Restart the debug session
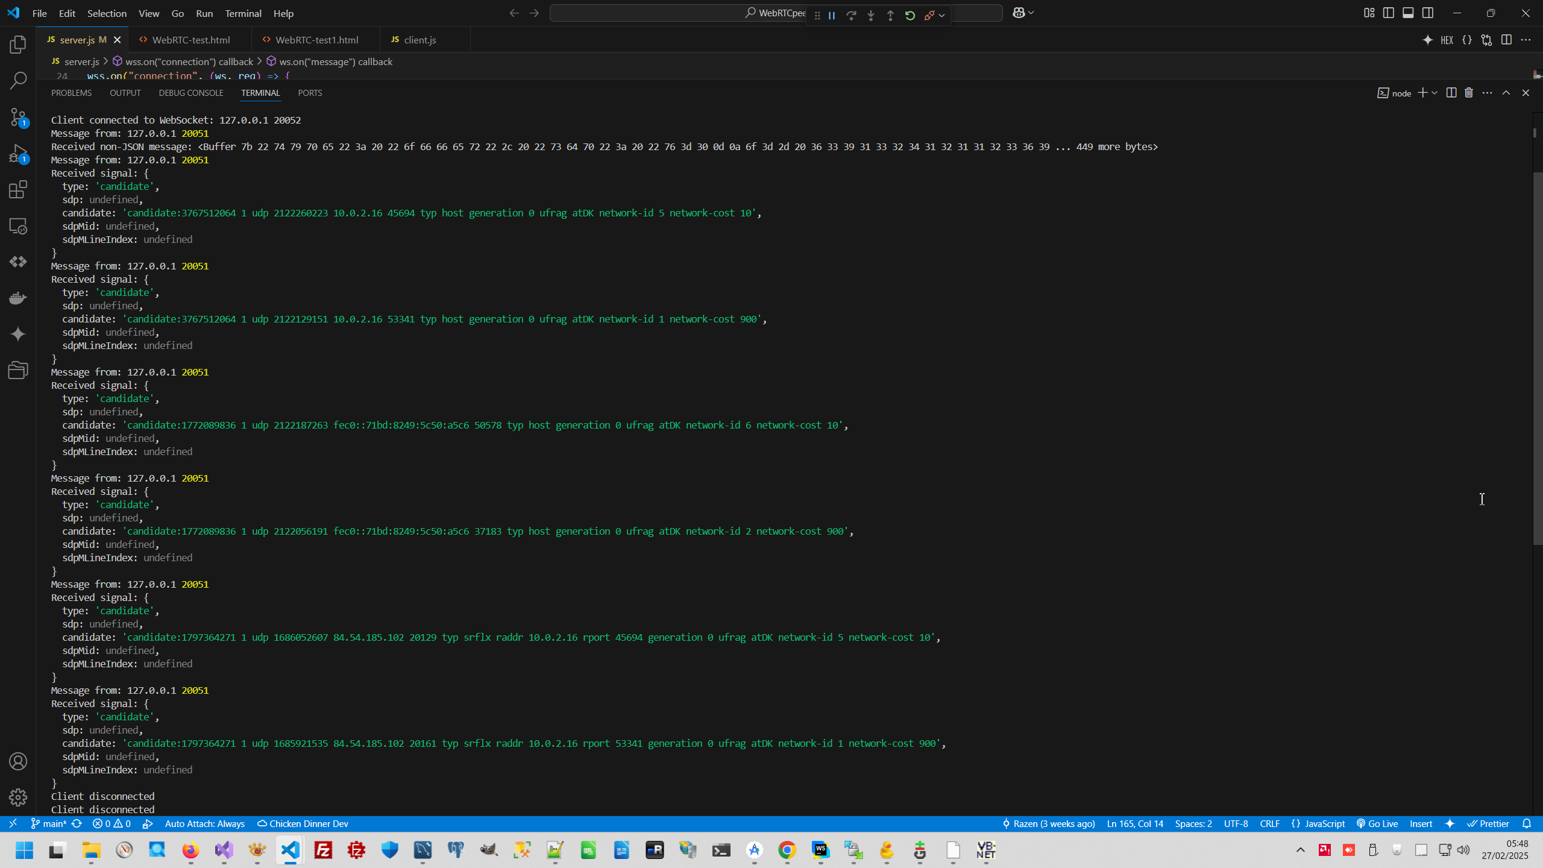The image size is (1543, 868). coord(910,16)
